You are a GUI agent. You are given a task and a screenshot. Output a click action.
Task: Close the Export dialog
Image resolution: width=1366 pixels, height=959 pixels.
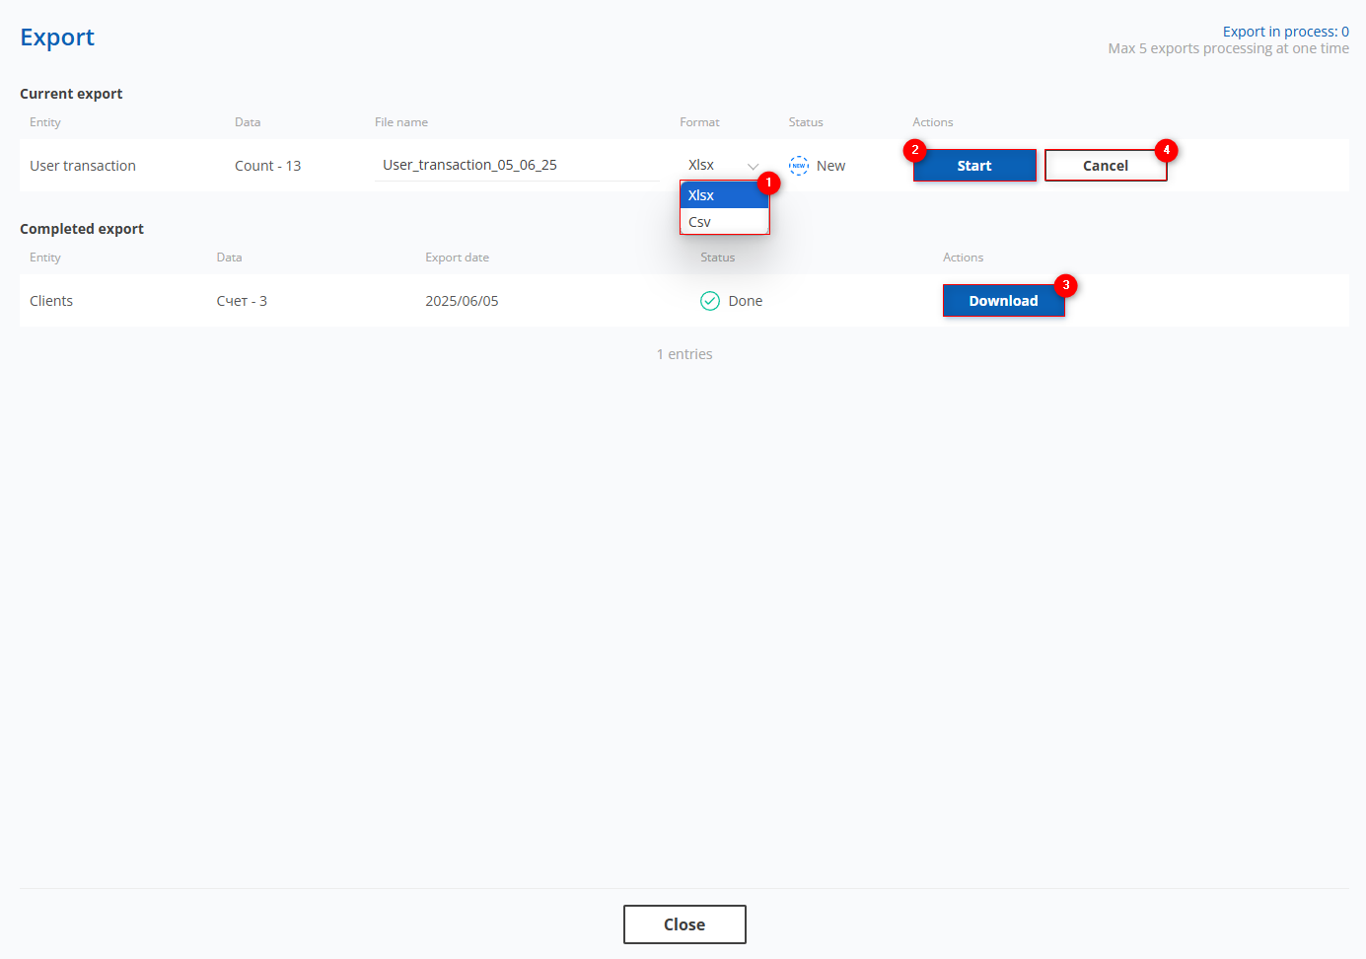point(684,924)
